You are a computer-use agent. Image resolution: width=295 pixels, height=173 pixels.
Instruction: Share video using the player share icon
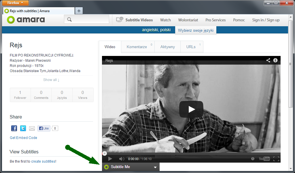pos(268,60)
